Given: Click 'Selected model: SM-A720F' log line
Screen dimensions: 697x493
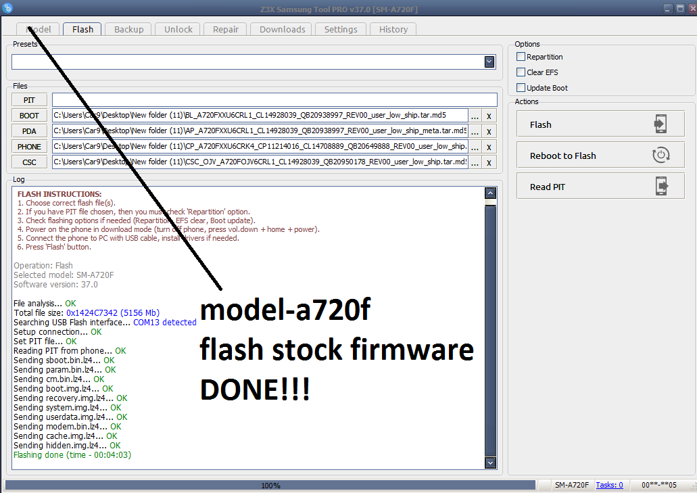Looking at the screenshot, I should pos(64,275).
